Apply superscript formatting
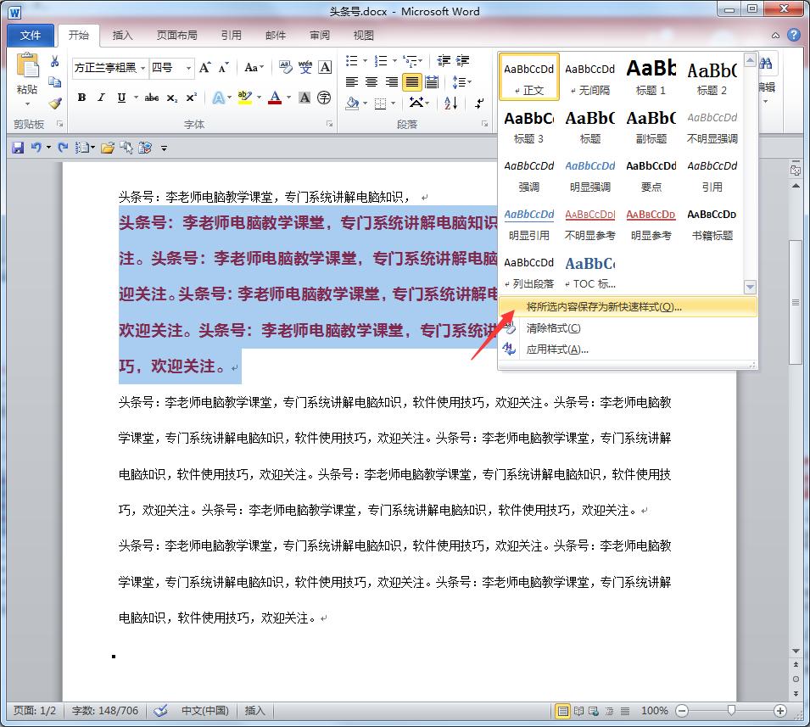This screenshot has width=810, height=727. pyautogui.click(x=192, y=98)
